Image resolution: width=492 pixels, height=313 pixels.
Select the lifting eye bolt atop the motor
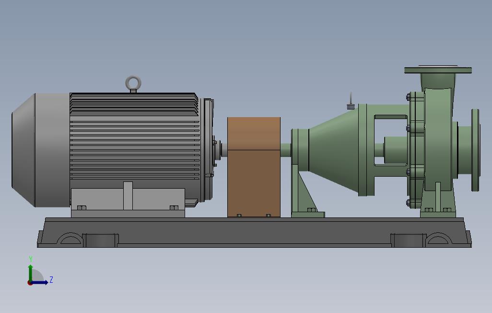133,84
